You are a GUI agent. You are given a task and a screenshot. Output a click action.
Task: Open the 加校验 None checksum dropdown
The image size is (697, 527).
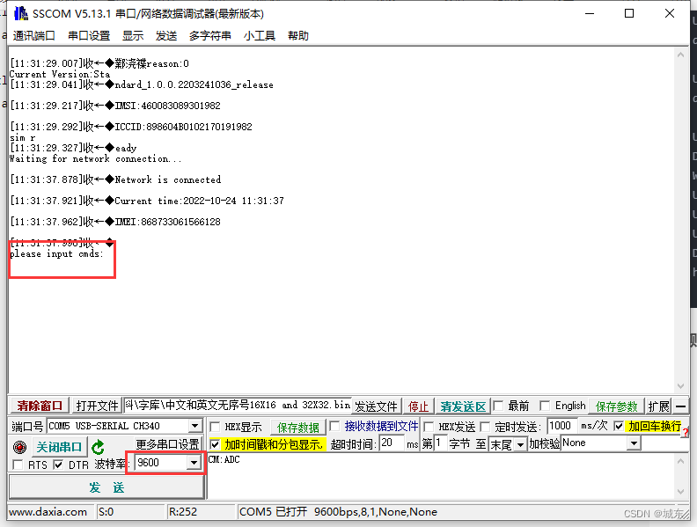pos(634,443)
